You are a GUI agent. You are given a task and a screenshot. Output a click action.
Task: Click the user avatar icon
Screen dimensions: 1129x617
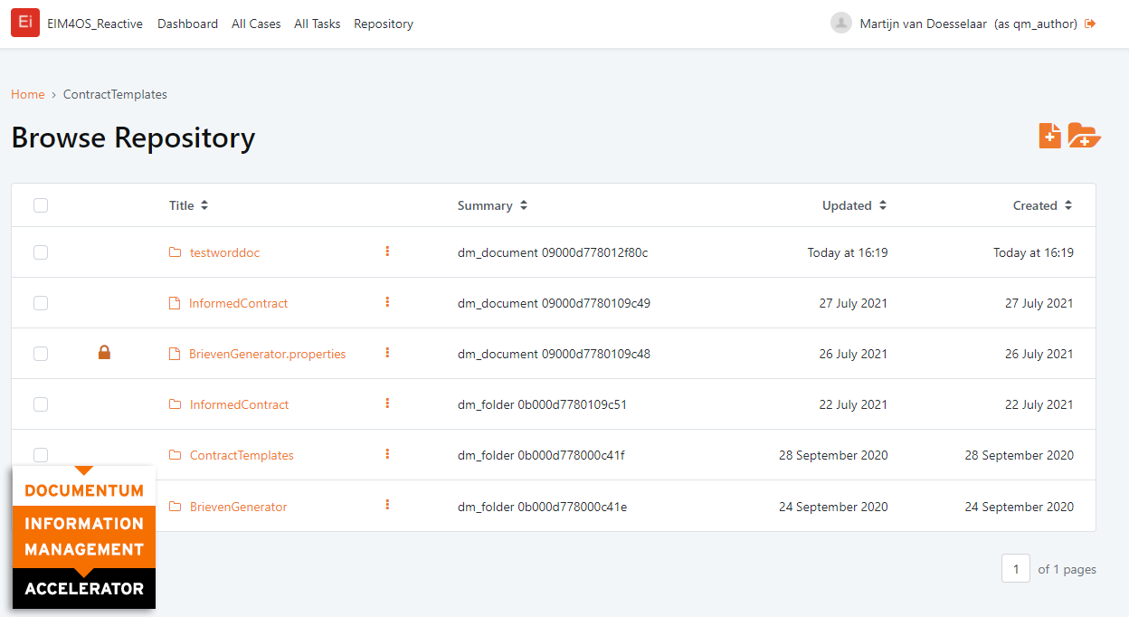[841, 24]
